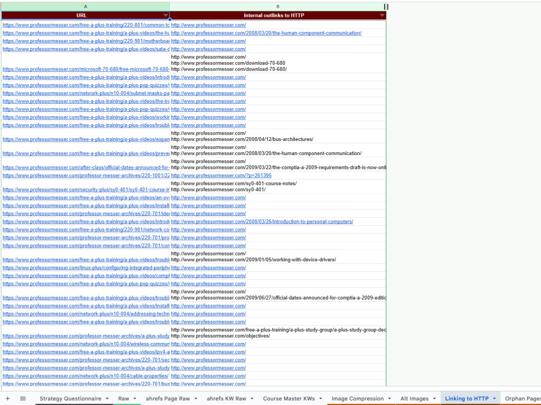The height and width of the screenshot is (405, 541).
Task: Open the n10-004/cable-properties URL link
Action: (85, 376)
